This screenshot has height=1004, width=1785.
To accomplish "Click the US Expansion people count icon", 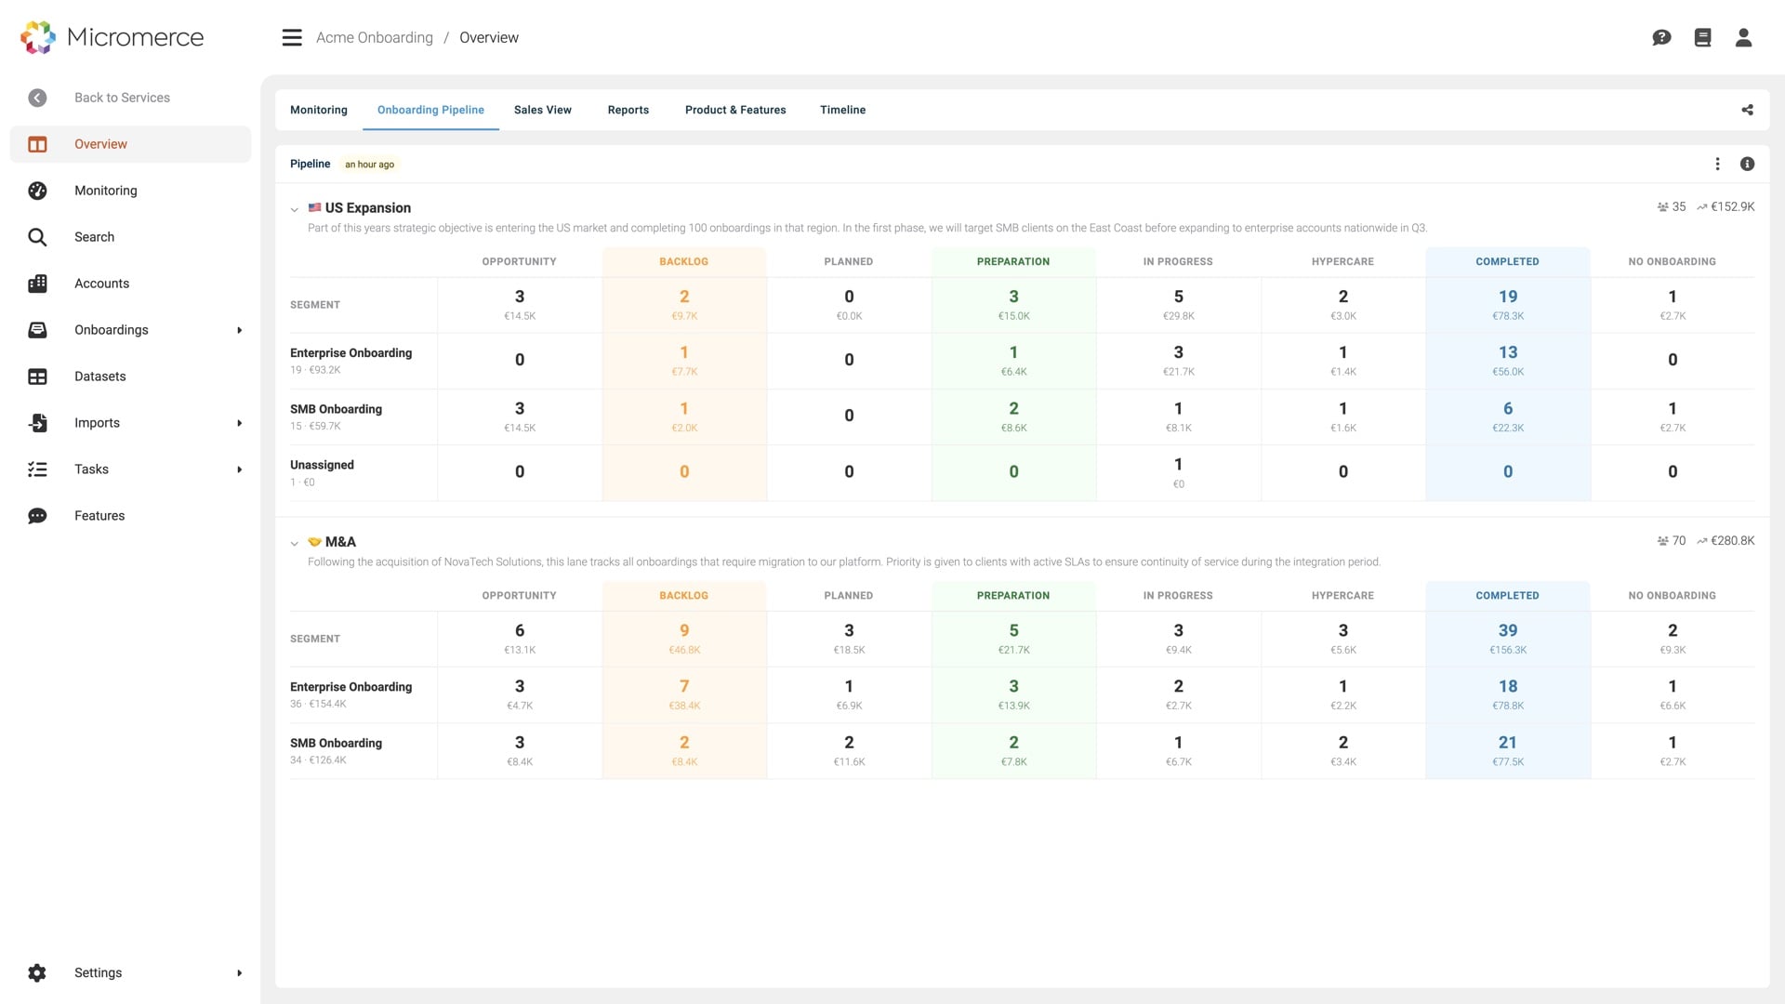I will point(1662,207).
